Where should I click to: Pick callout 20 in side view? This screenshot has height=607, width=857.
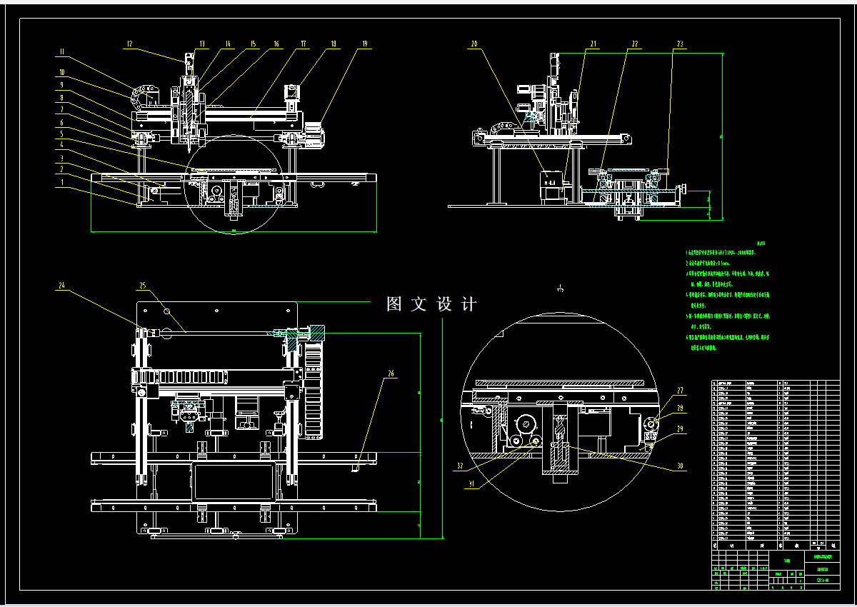point(473,44)
